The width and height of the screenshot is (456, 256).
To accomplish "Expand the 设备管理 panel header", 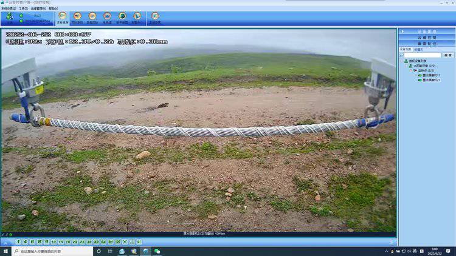I will point(427,31).
